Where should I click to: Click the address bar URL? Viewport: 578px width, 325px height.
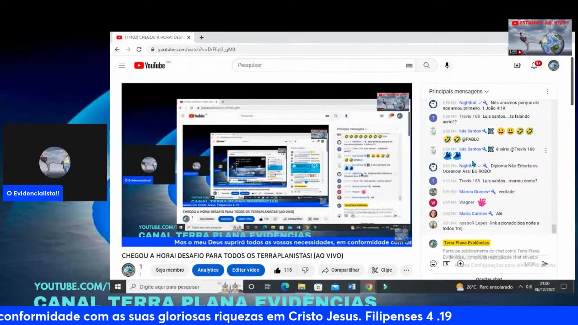tap(196, 49)
